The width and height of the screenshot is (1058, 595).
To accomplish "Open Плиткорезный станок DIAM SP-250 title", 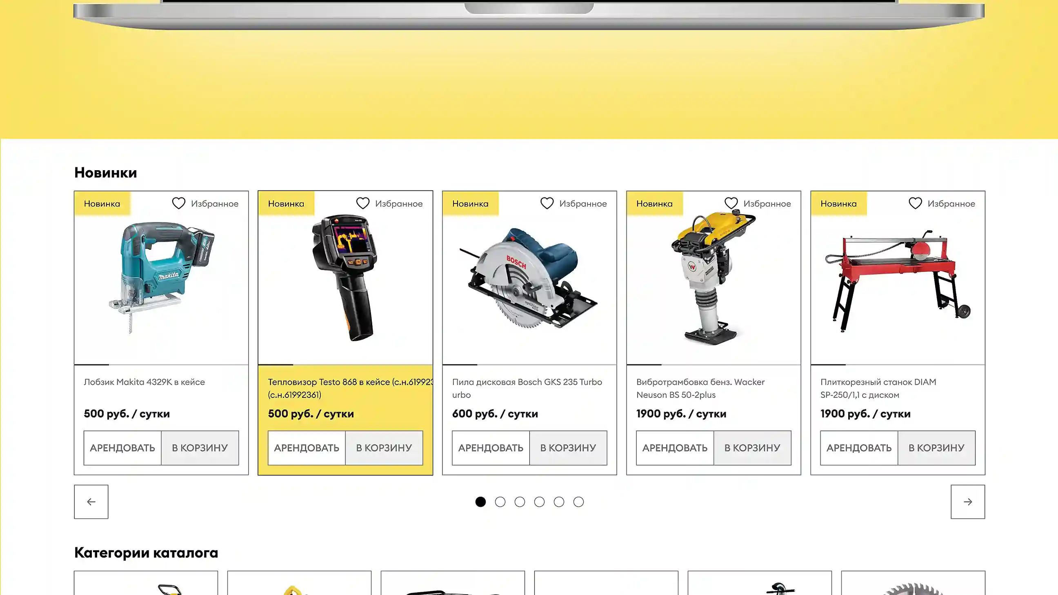I will [x=878, y=388].
